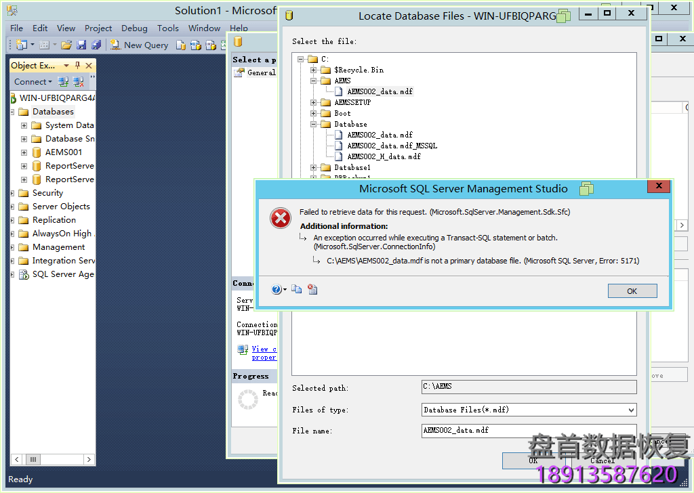Click OK in the error dialog

coord(632,291)
